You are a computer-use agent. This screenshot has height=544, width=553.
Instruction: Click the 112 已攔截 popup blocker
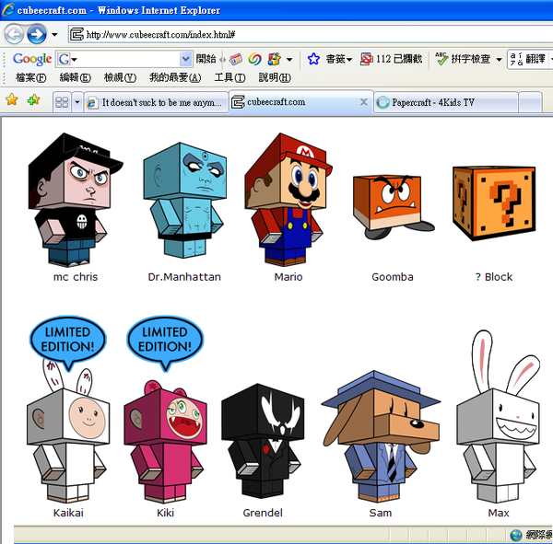coord(391,59)
